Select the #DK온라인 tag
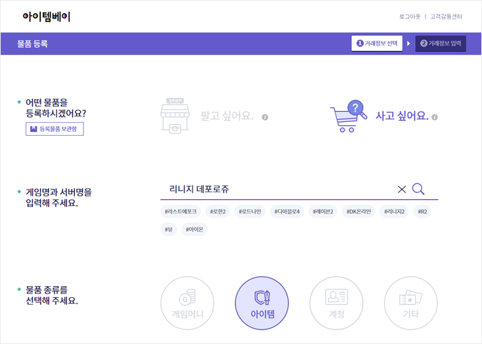The height and width of the screenshot is (344, 482). pyautogui.click(x=358, y=212)
